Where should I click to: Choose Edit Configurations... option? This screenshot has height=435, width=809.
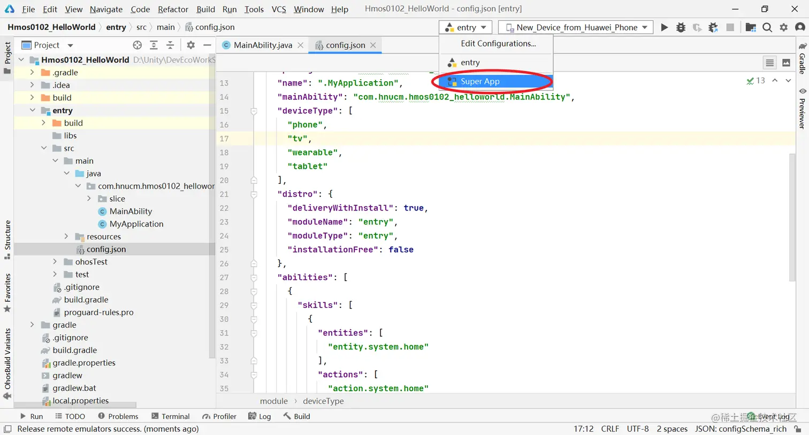496,43
